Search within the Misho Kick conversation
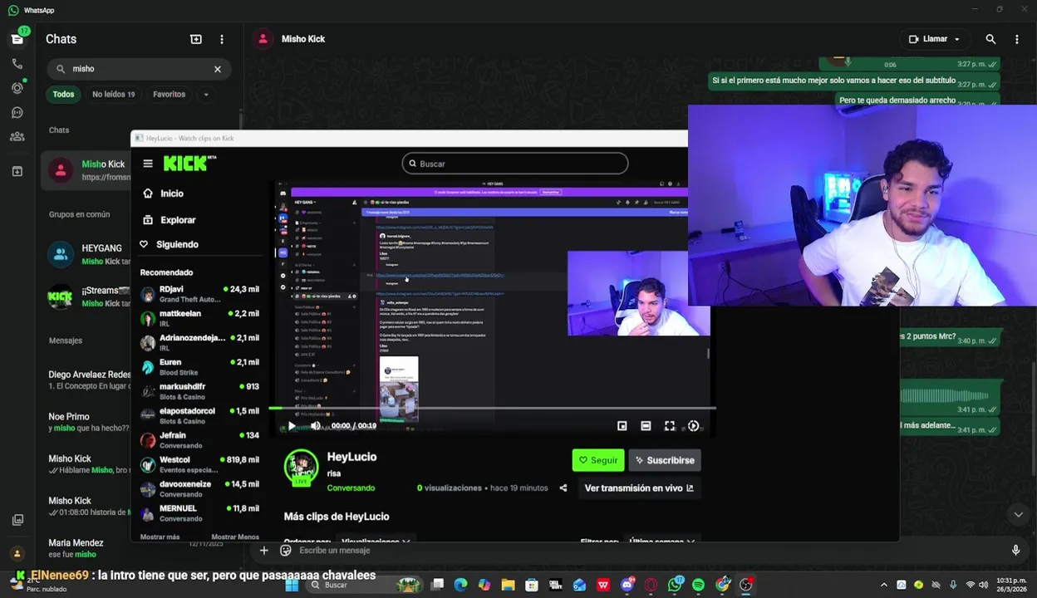The image size is (1037, 598). click(990, 39)
